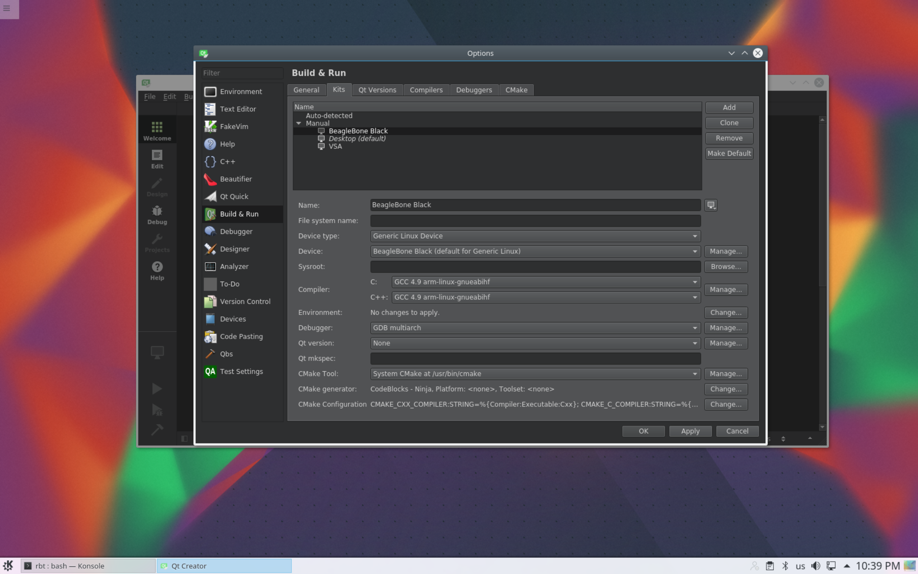This screenshot has width=918, height=574.
Task: Show hidden system tray icons arrow
Action: pos(846,566)
